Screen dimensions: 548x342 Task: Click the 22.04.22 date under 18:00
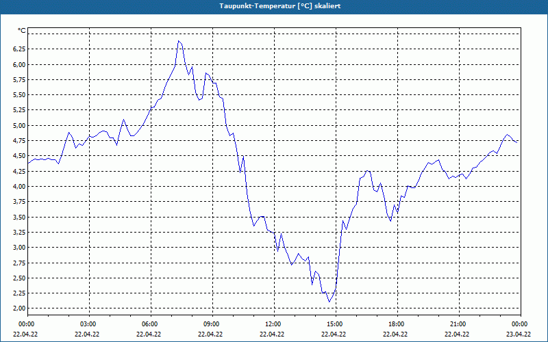(x=395, y=334)
